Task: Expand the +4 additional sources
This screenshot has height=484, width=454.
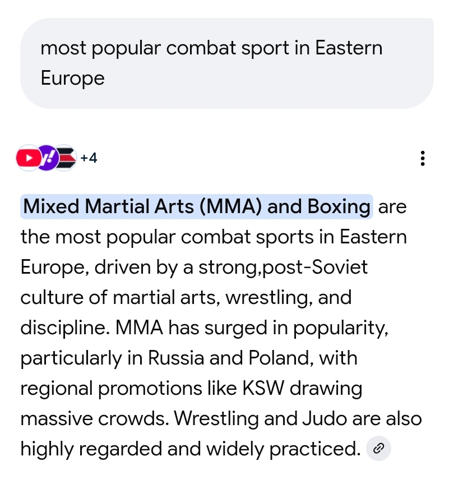Action: pyautogui.click(x=89, y=158)
